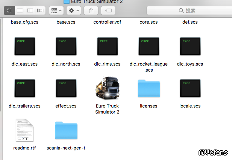Viewport: 232px width, 160px height.
Task: Select the locale.scs file icon
Action: (190, 89)
